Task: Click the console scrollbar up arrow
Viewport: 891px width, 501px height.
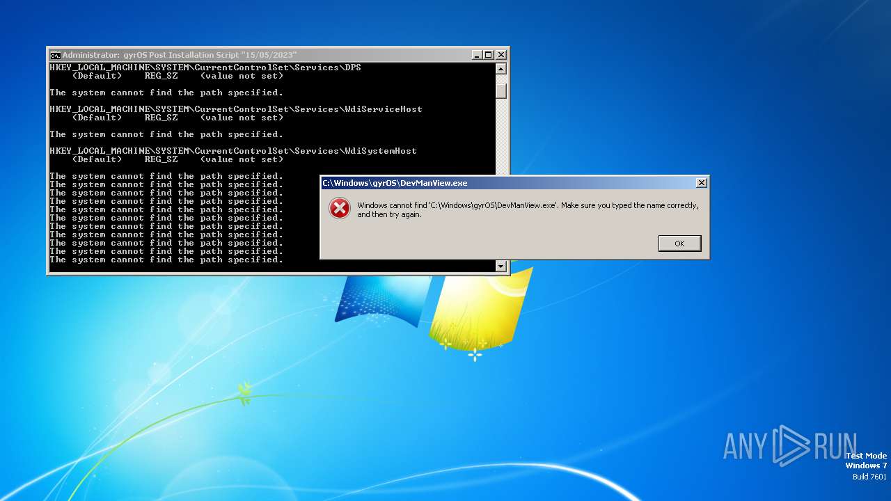Action: coord(501,69)
